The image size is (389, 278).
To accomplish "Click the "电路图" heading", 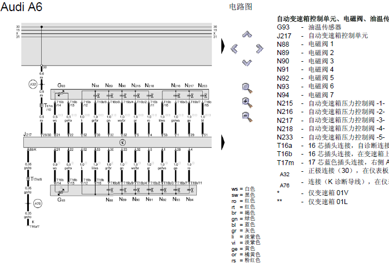I will 241,7.
